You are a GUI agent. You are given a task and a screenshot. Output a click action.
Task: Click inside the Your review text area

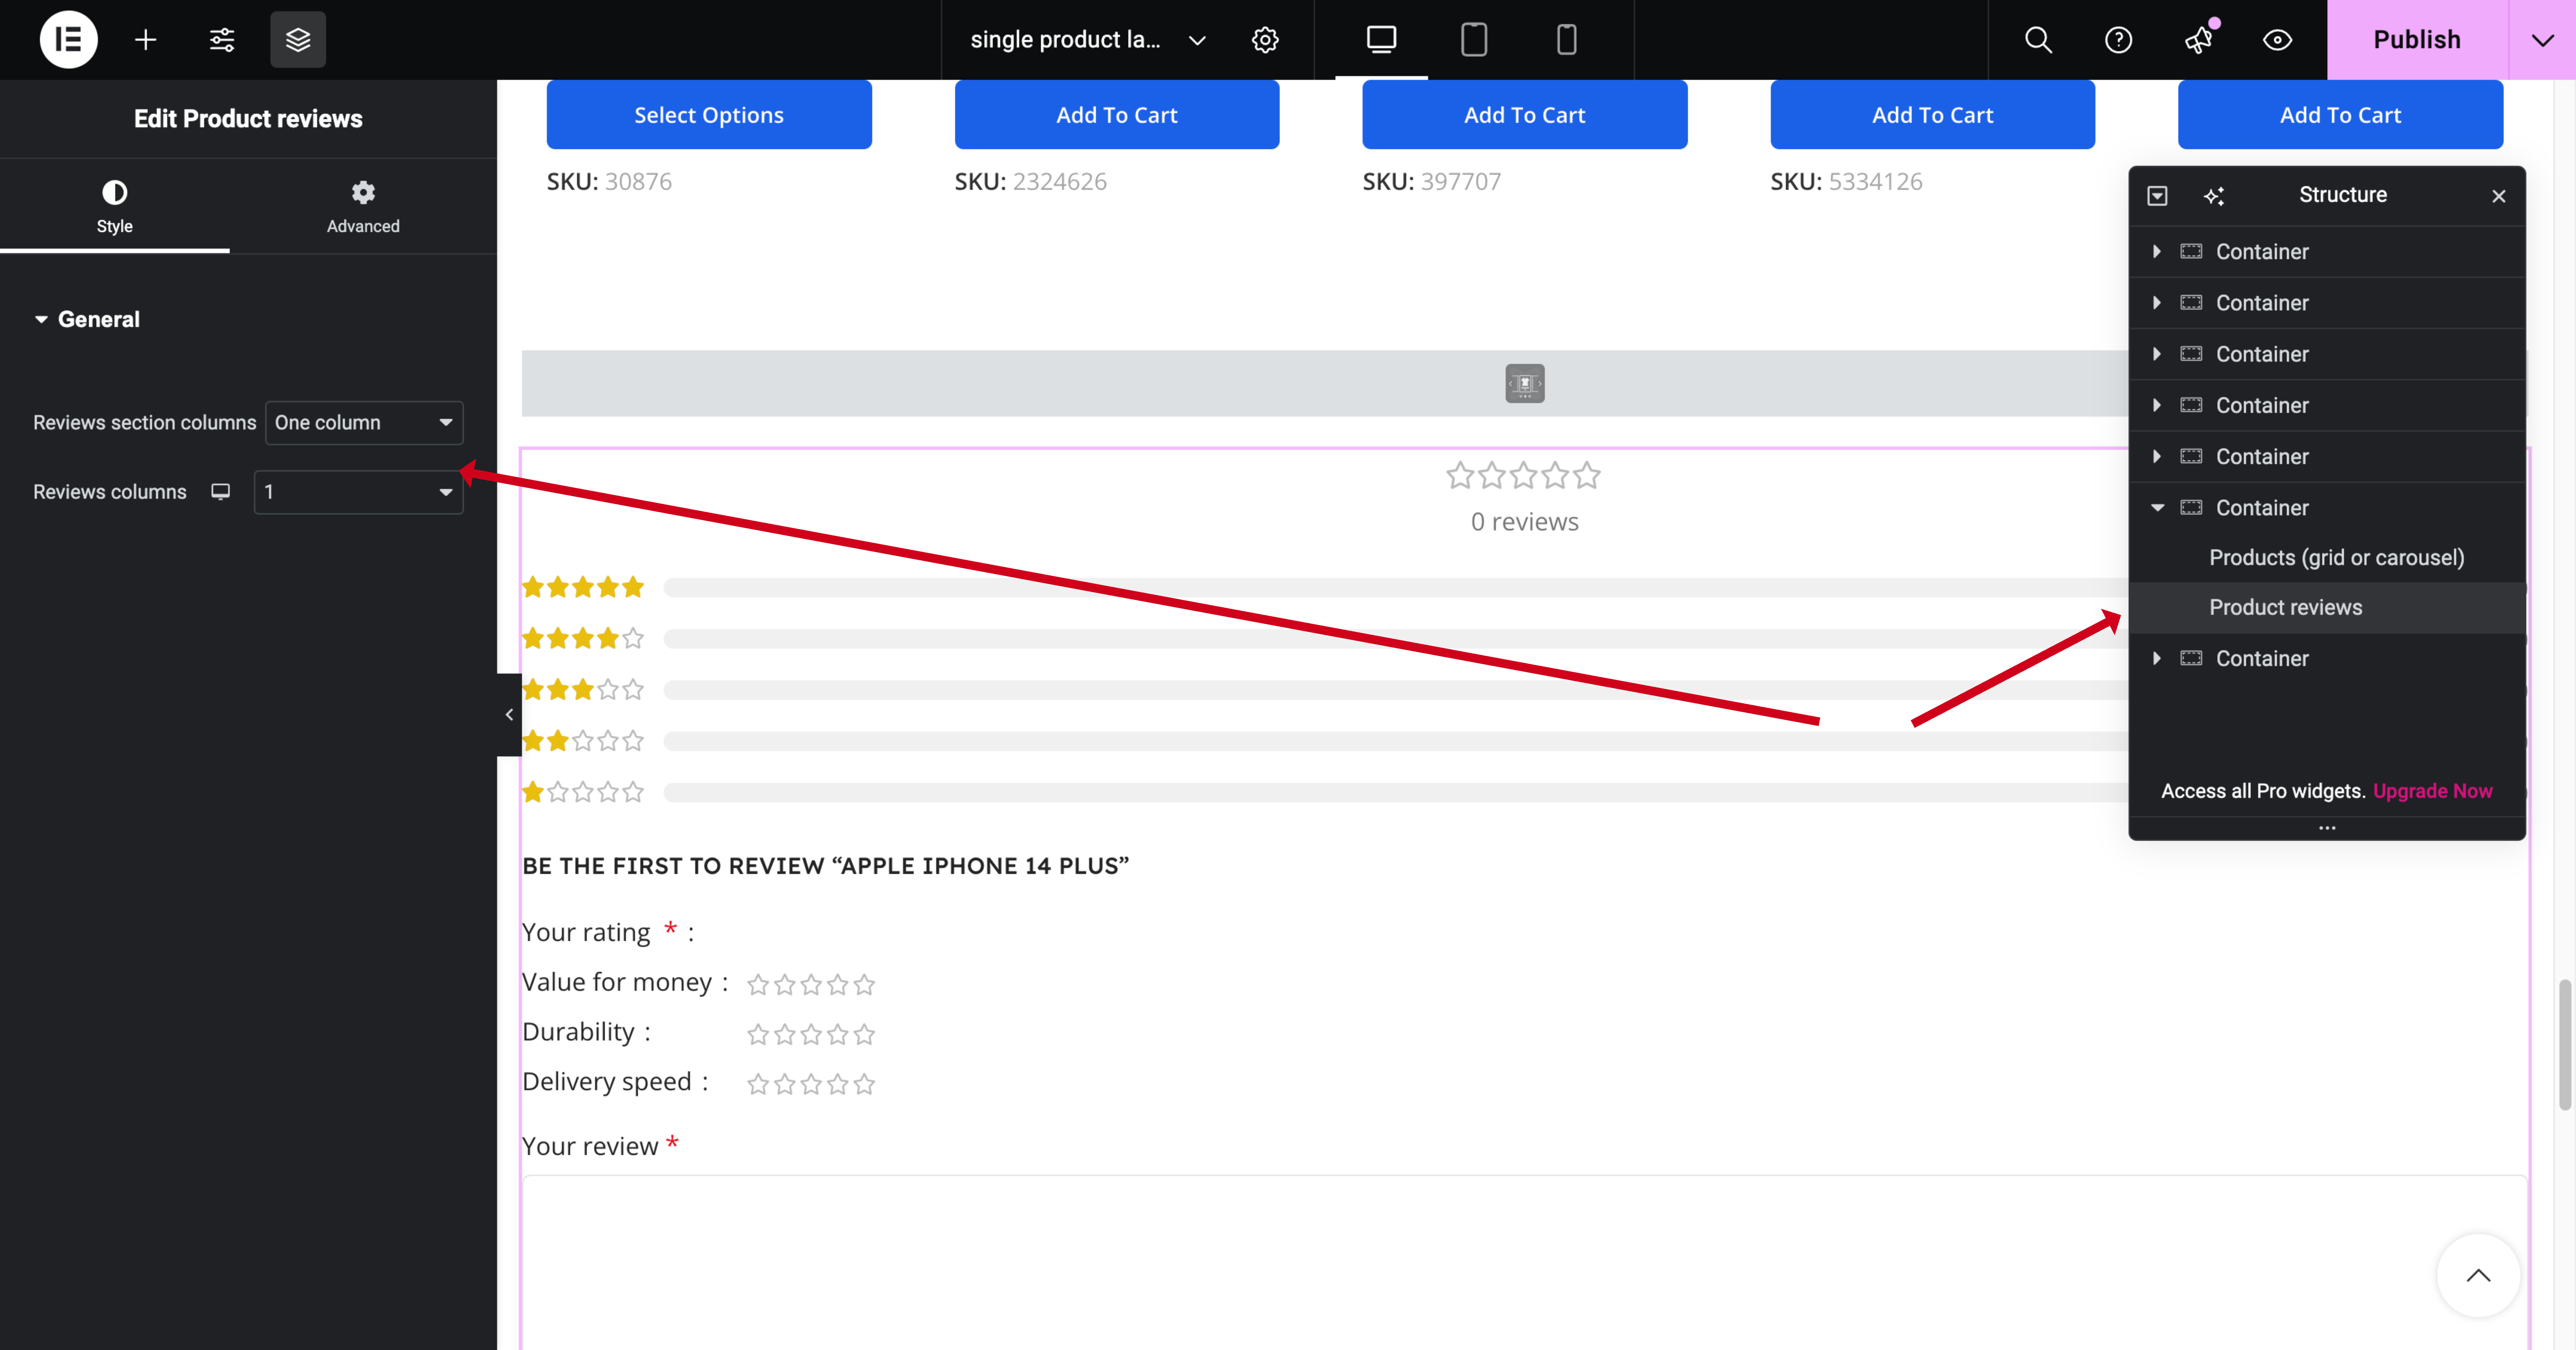(1525, 1262)
